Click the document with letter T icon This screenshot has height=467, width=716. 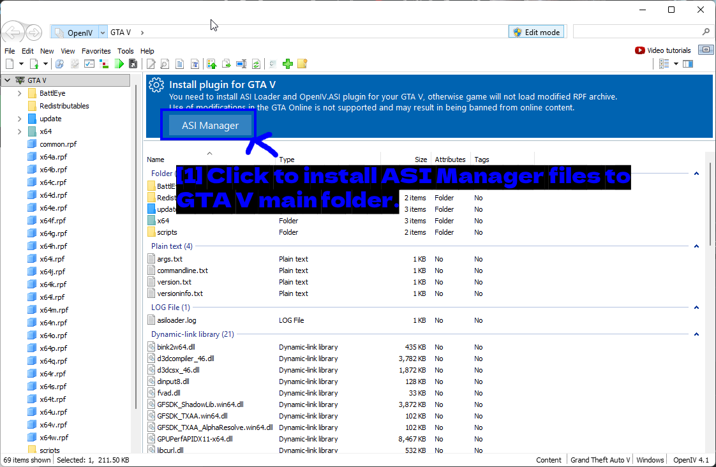195,64
